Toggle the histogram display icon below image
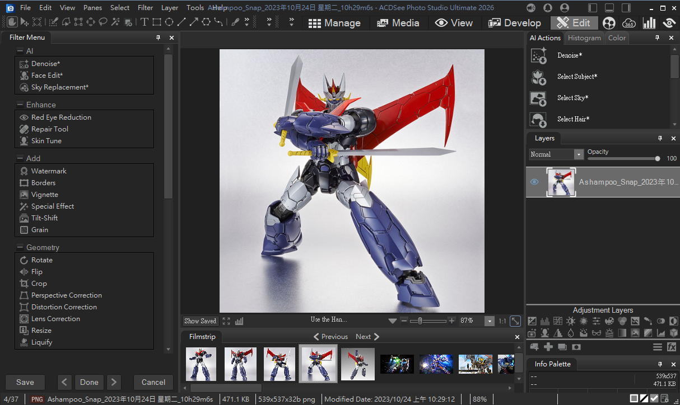 point(240,321)
